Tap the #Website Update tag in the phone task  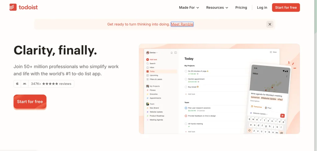(x=268, y=98)
